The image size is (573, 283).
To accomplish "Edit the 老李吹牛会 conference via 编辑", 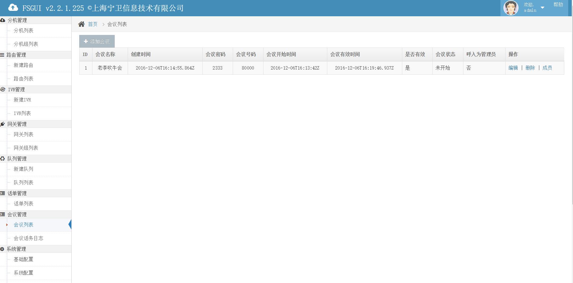I will pyautogui.click(x=513, y=68).
